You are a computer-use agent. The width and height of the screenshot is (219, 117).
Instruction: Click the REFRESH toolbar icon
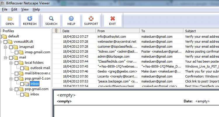point(30,18)
